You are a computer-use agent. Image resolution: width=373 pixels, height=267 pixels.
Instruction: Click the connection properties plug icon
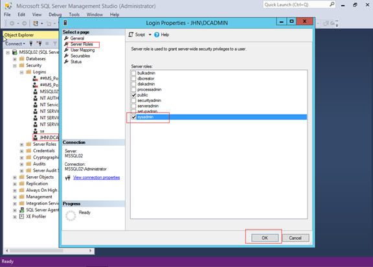(x=68, y=178)
